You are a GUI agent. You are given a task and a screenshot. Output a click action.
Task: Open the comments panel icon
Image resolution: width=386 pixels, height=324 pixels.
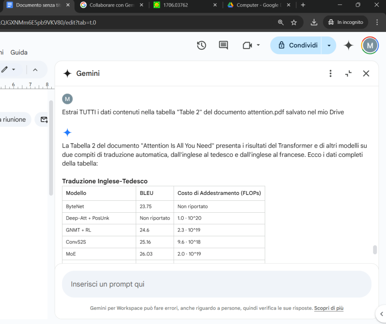223,45
